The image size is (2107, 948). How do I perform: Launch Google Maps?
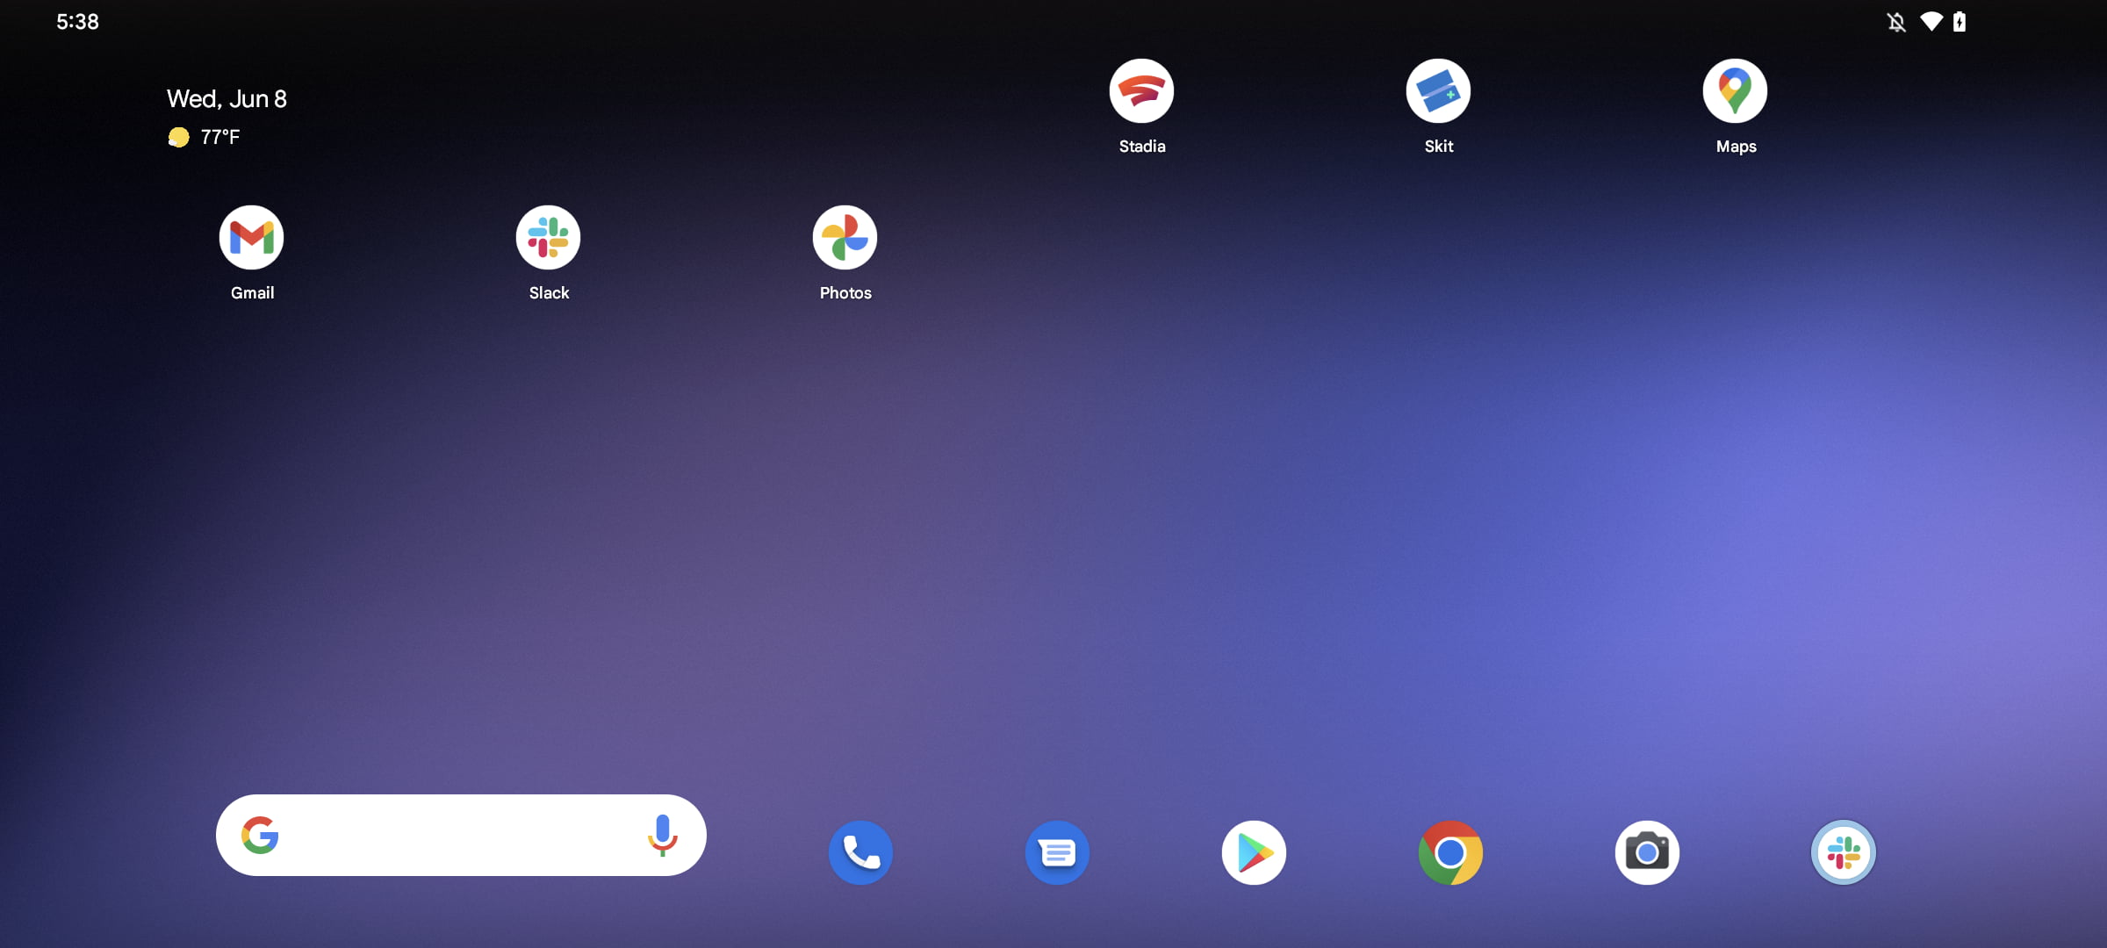click(x=1735, y=90)
